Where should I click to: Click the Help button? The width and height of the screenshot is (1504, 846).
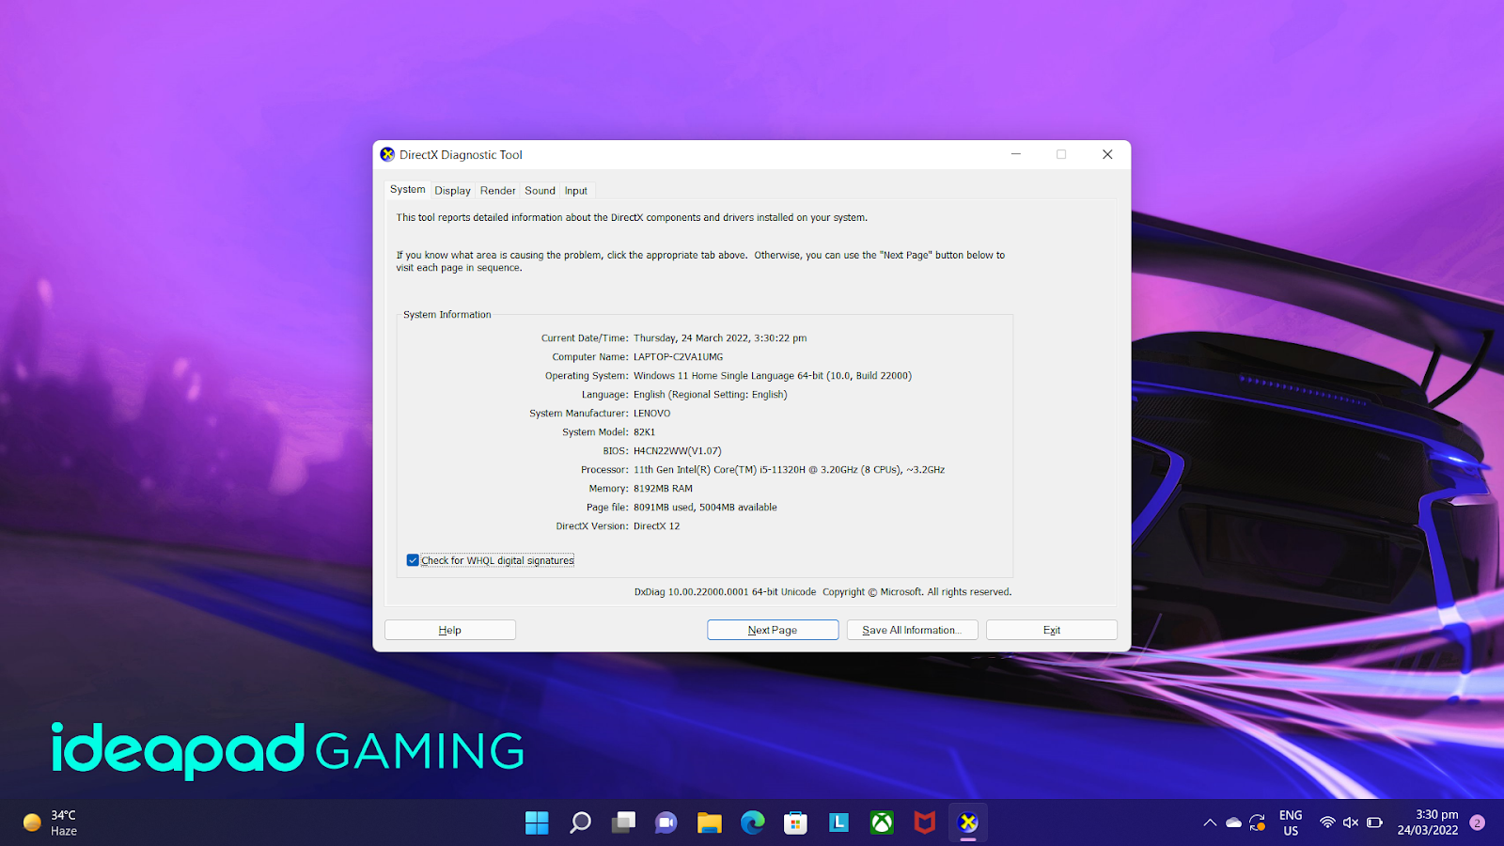click(450, 630)
